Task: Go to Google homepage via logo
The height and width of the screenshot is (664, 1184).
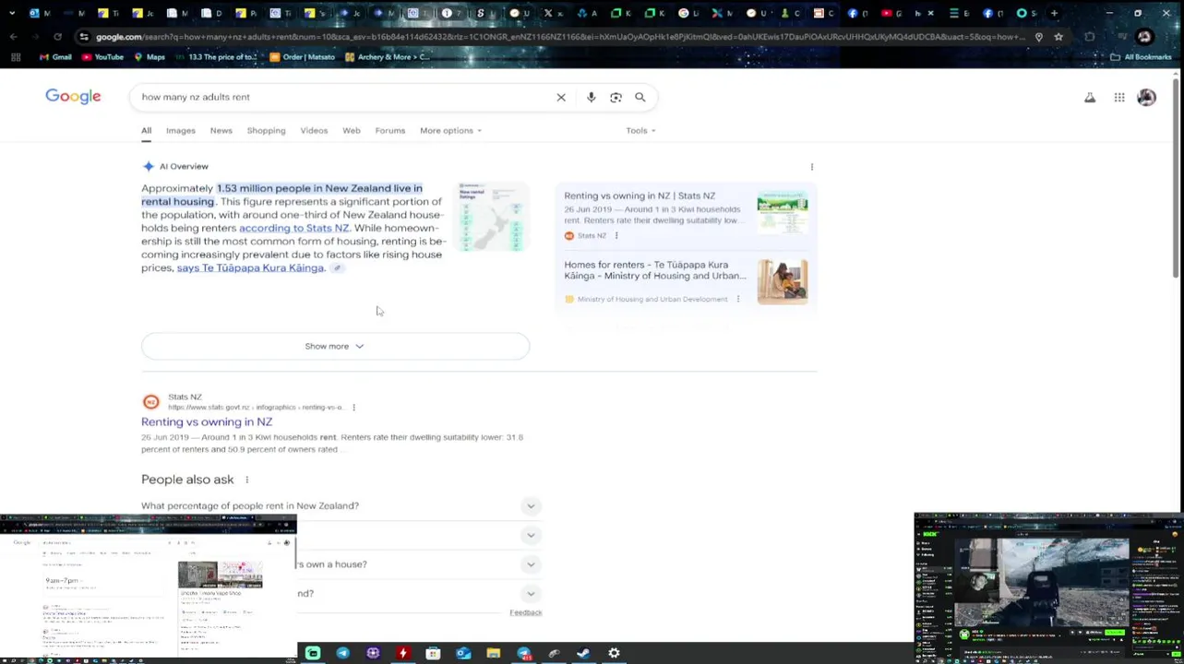Action: coord(73,97)
